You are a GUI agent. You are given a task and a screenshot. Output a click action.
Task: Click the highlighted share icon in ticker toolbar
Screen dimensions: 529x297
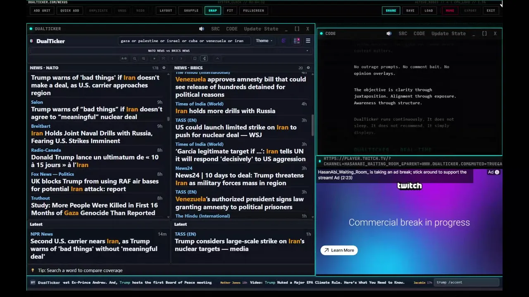click(204, 59)
